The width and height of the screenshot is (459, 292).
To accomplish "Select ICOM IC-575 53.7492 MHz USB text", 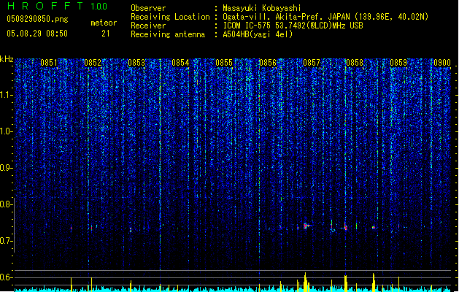I will [293, 26].
